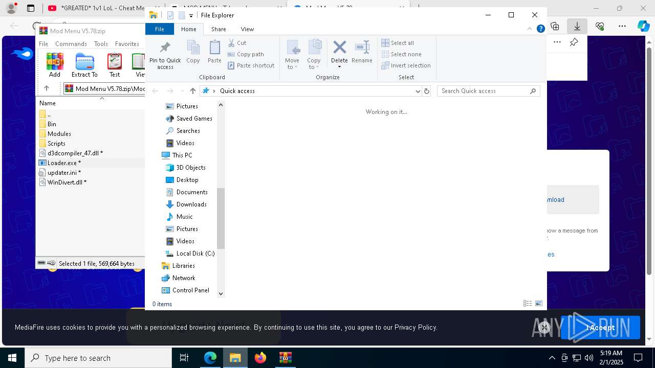This screenshot has width=655, height=368.
Task: Click Copy path in ribbon
Action: tap(246, 54)
